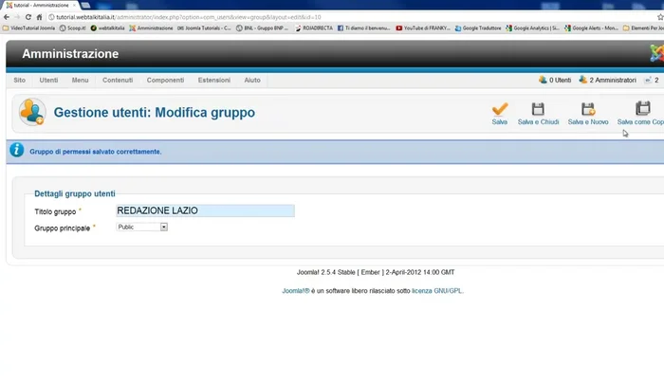Open the webtalkitalia bookmark
The height and width of the screenshot is (383, 664).
(x=107, y=27)
